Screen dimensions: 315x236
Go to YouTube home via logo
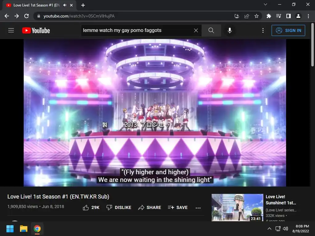(36, 30)
